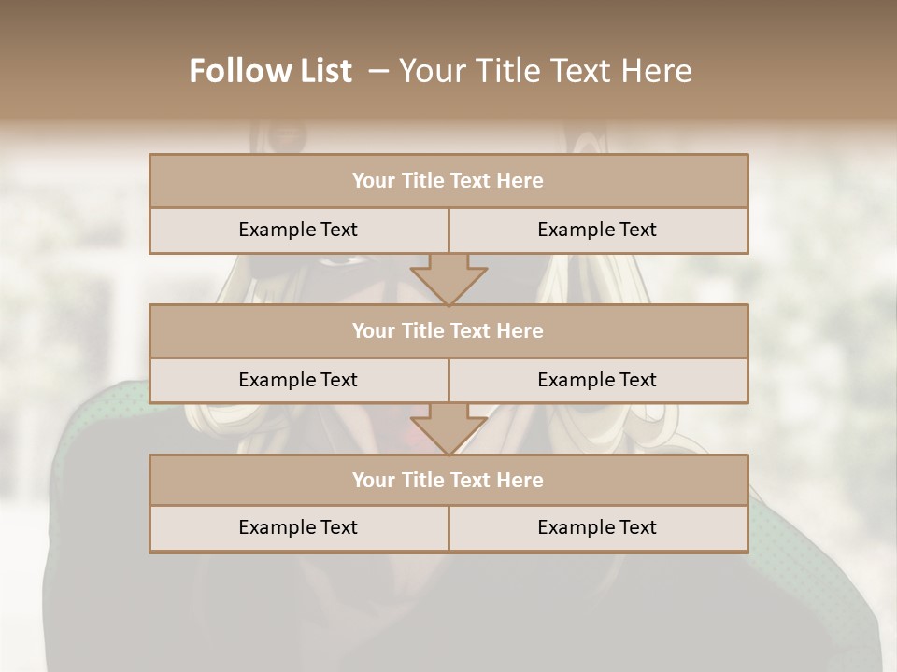
Task: Click middle-left 'Example Text' cell
Action: (x=298, y=380)
